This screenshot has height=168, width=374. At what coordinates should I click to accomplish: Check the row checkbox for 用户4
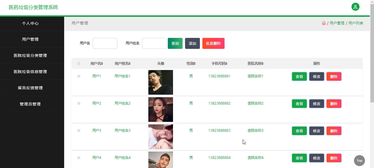pyautogui.click(x=79, y=158)
